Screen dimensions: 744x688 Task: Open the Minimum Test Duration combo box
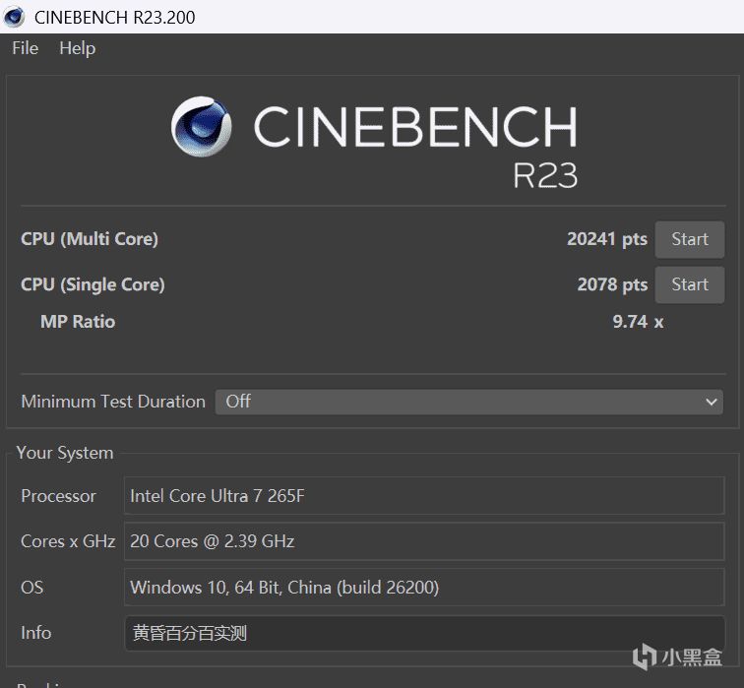[x=468, y=402]
